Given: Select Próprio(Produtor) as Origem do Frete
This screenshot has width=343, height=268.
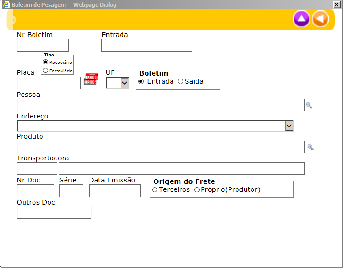Looking at the screenshot, I should click(x=197, y=189).
